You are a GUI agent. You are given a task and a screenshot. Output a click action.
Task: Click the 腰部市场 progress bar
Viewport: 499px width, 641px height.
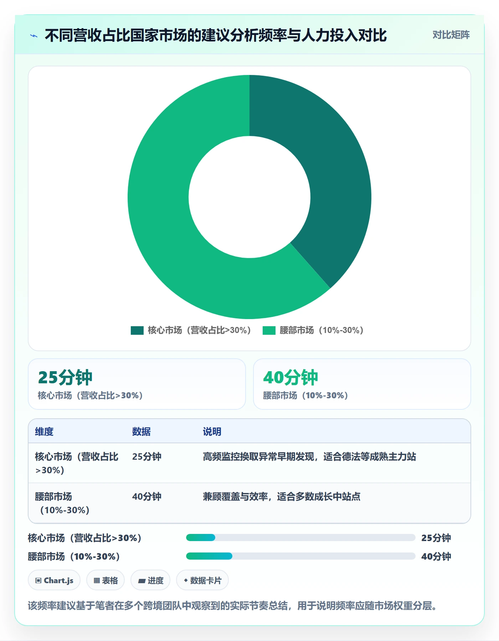[x=301, y=556]
